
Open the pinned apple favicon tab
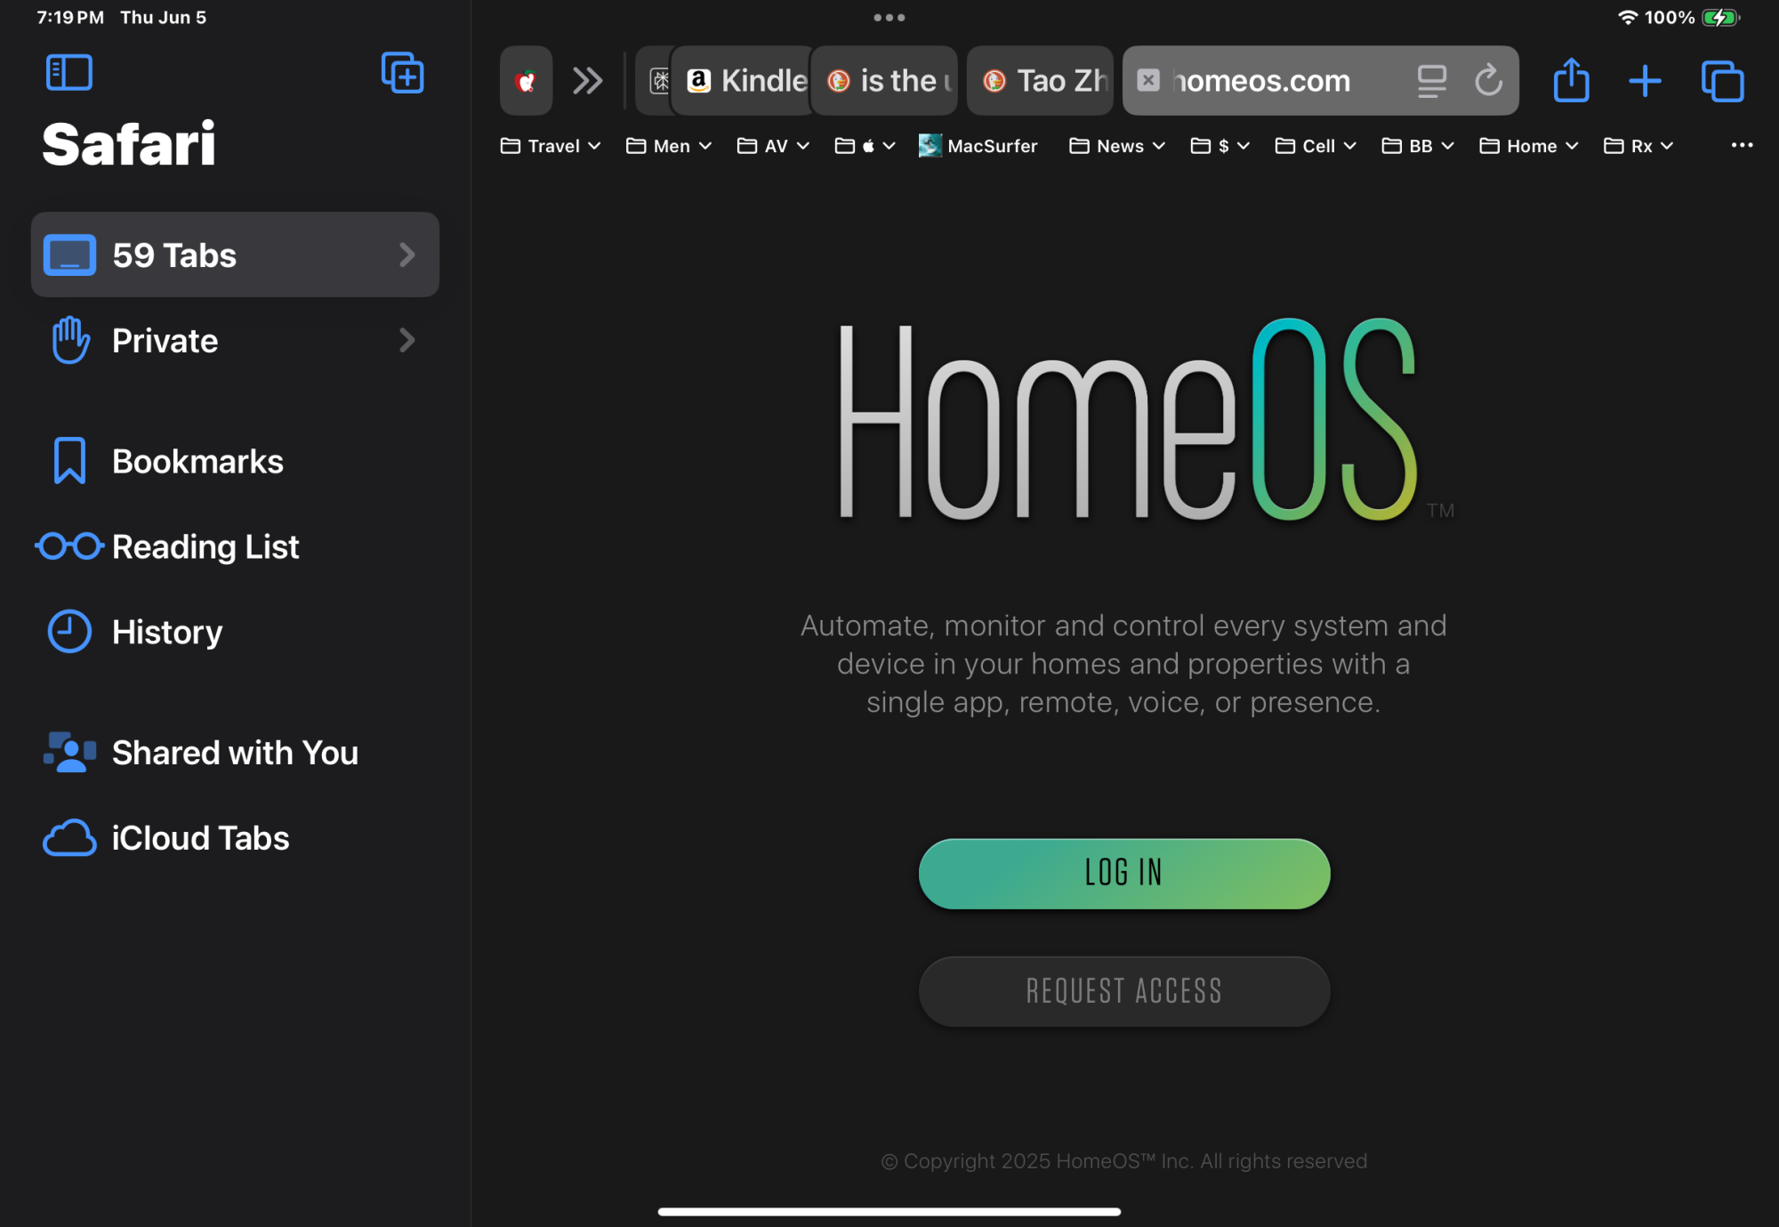pyautogui.click(x=526, y=81)
